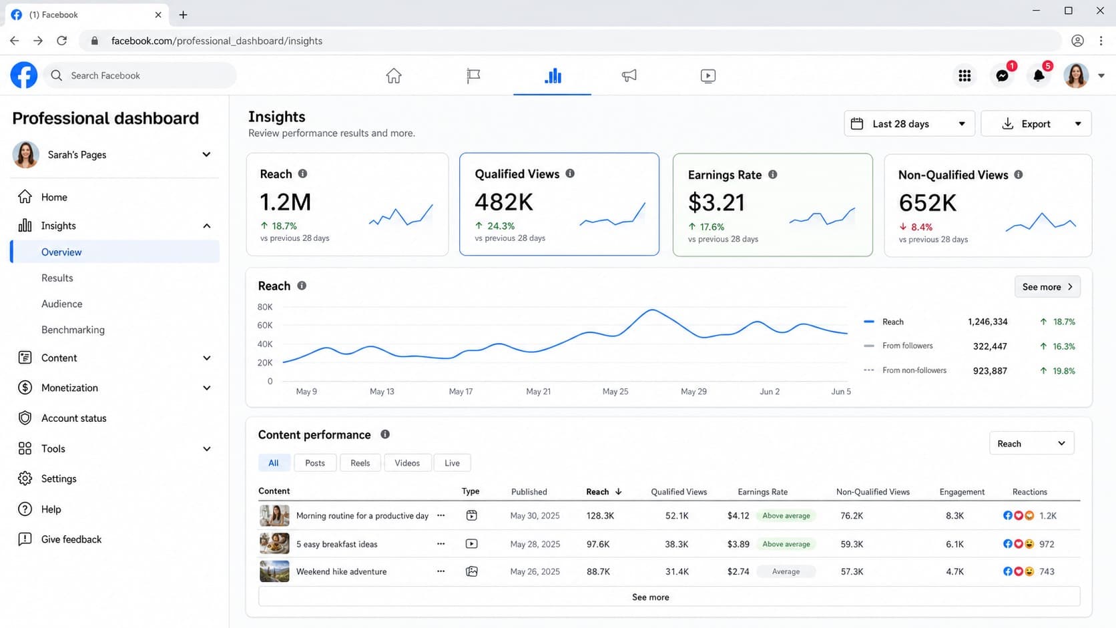Select the Videos filter tab

coord(407,463)
